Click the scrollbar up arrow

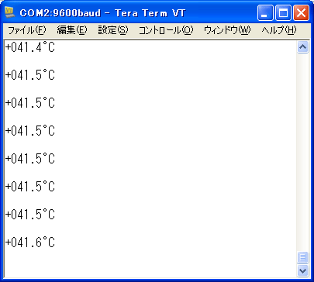(x=302, y=47)
